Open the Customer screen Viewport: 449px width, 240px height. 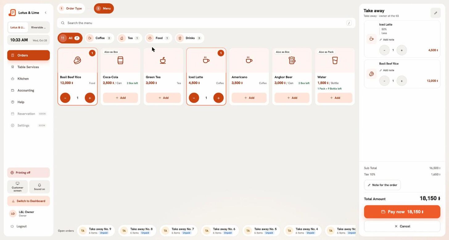(x=18, y=187)
